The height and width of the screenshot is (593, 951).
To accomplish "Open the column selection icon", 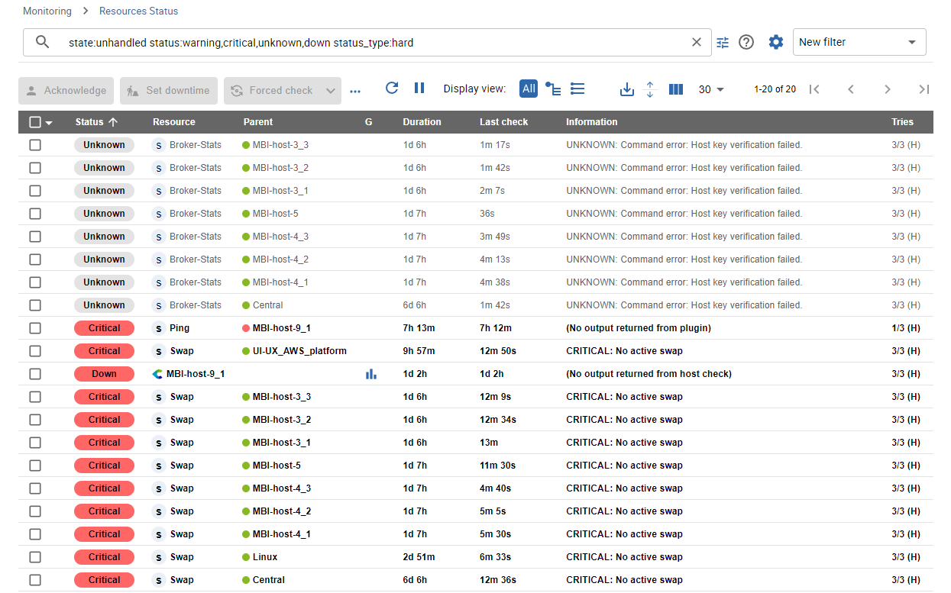I will pos(675,89).
